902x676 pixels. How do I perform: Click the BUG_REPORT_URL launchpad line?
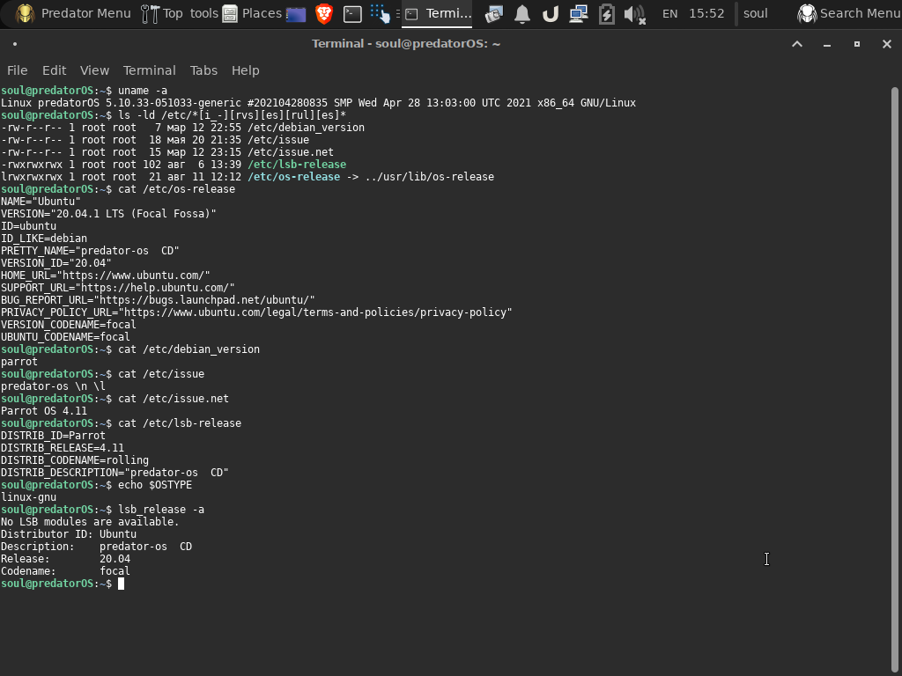pos(158,300)
